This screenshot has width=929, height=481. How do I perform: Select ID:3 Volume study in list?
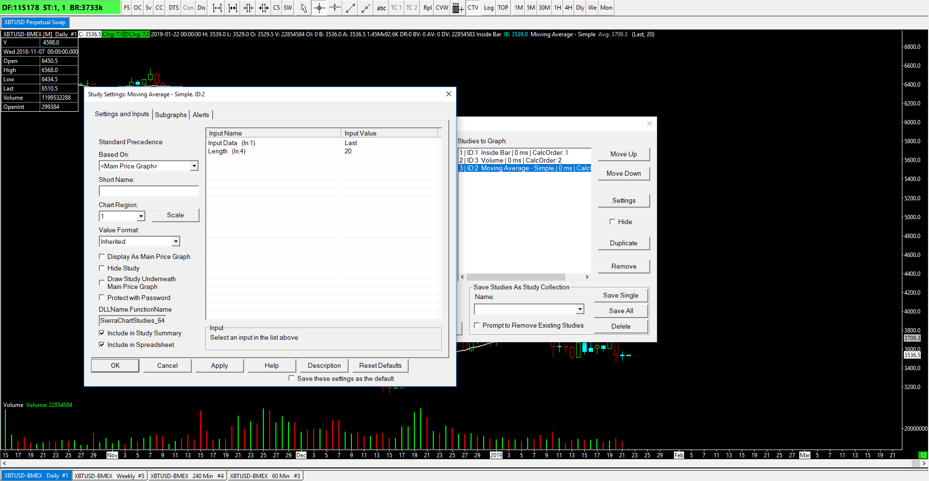[x=525, y=160]
